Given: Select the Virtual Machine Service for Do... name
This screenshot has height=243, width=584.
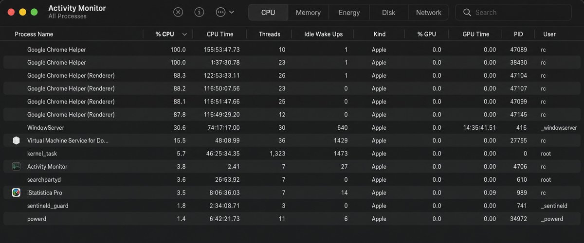Looking at the screenshot, I should [68, 140].
